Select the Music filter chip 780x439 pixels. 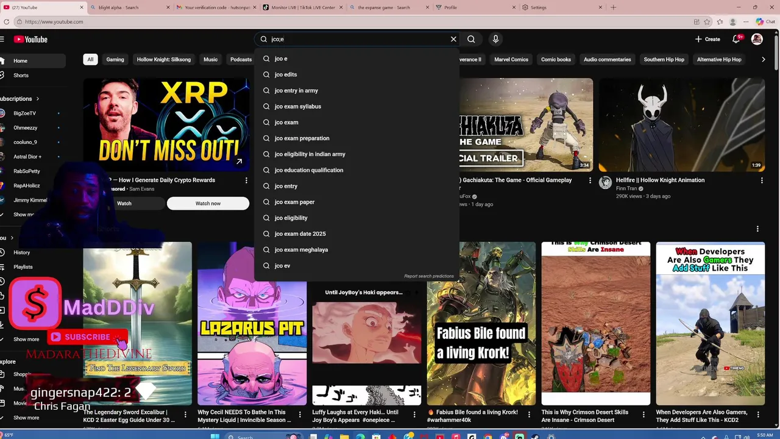[210, 60]
